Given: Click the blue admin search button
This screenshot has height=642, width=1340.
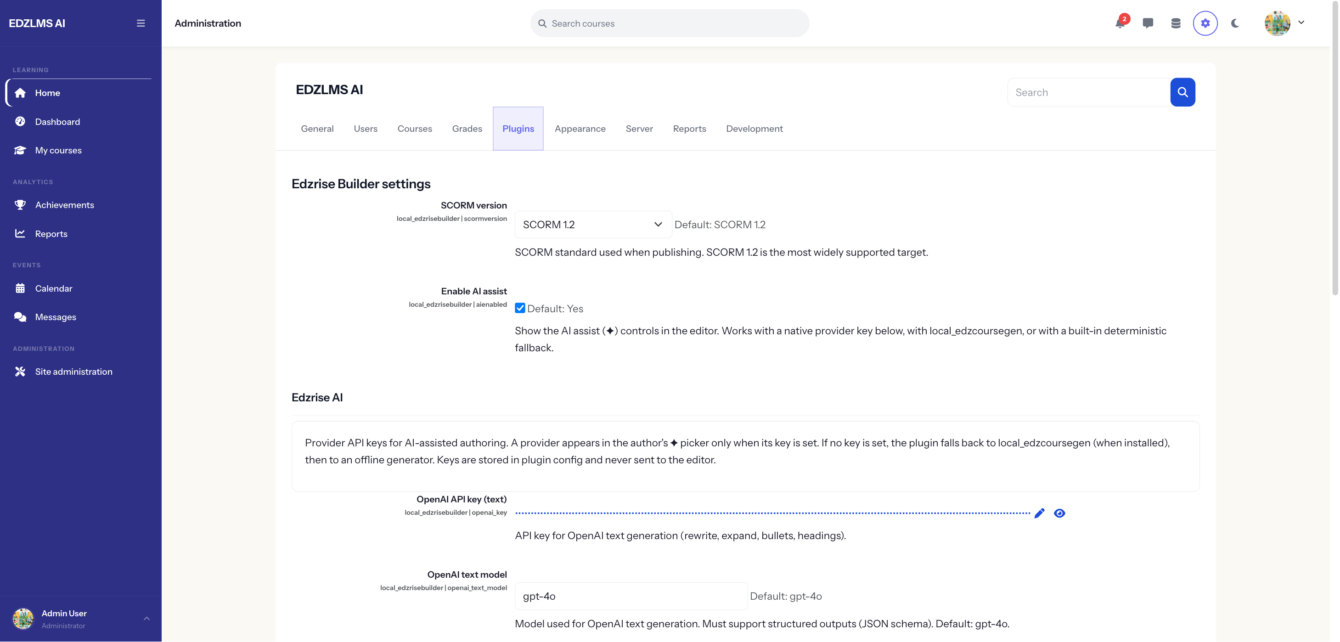Looking at the screenshot, I should tap(1182, 92).
